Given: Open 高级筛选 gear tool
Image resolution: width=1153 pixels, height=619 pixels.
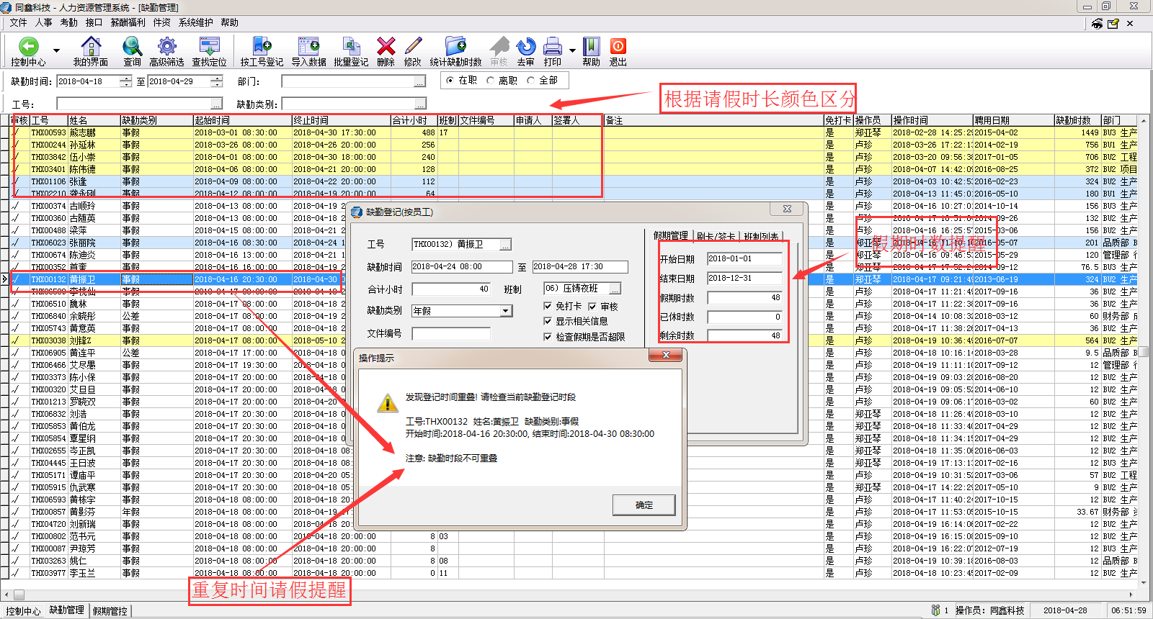Looking at the screenshot, I should coord(166,51).
